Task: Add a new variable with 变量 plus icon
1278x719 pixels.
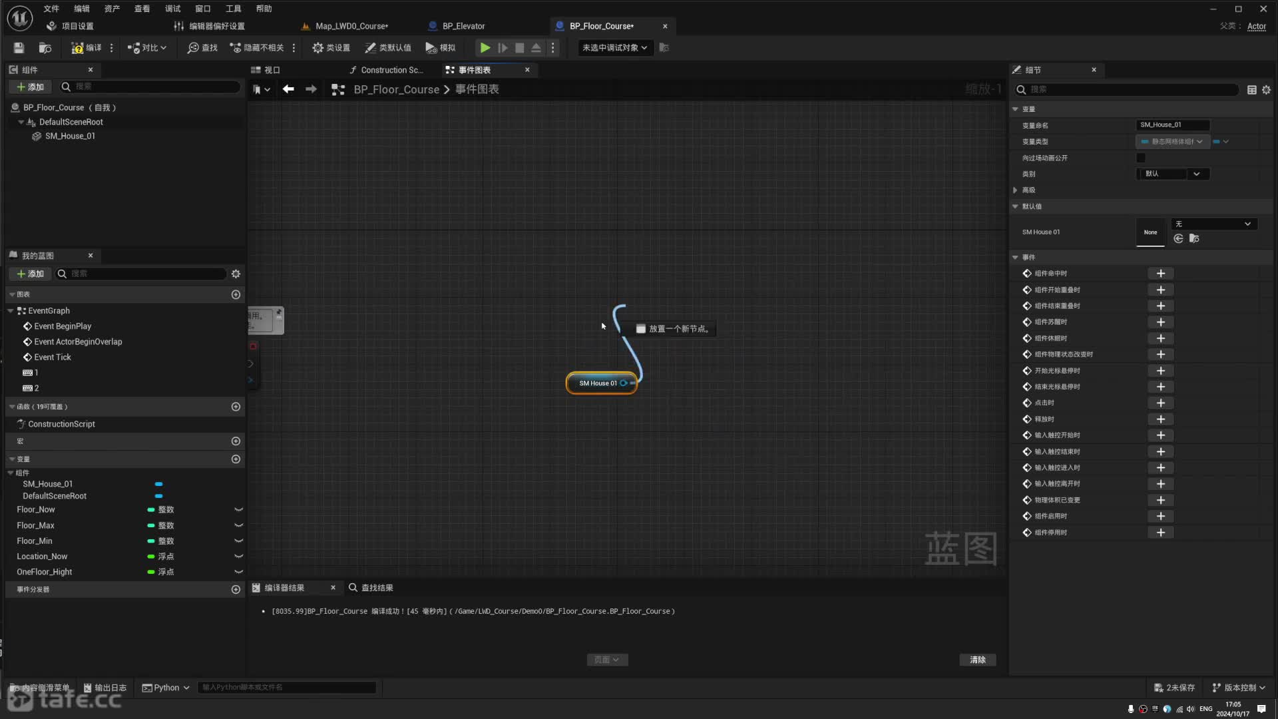Action: [x=236, y=459]
